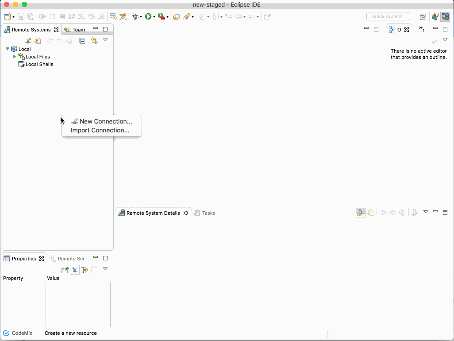Click the CodeMix status bar item
Screen dimensions: 454x341
(18, 333)
